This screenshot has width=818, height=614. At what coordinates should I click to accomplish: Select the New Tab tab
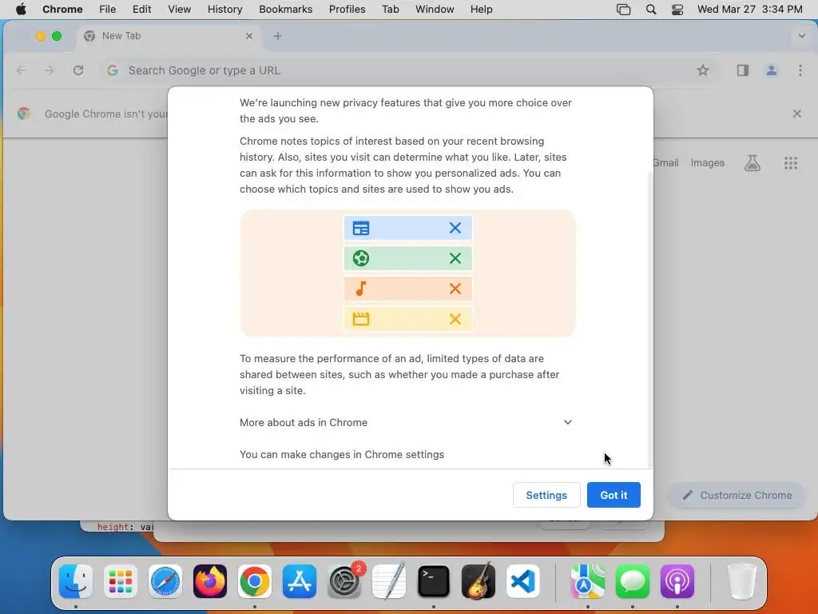(x=169, y=36)
